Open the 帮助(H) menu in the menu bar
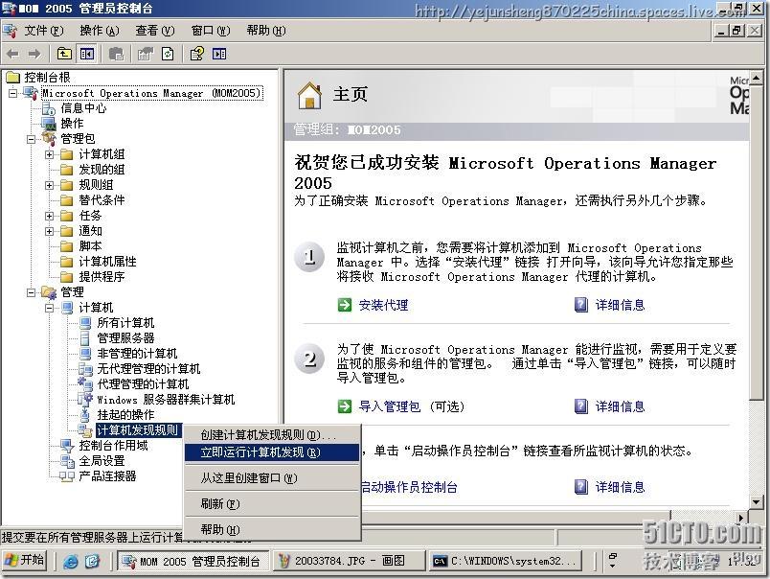This screenshot has height=579, width=770. [x=265, y=31]
